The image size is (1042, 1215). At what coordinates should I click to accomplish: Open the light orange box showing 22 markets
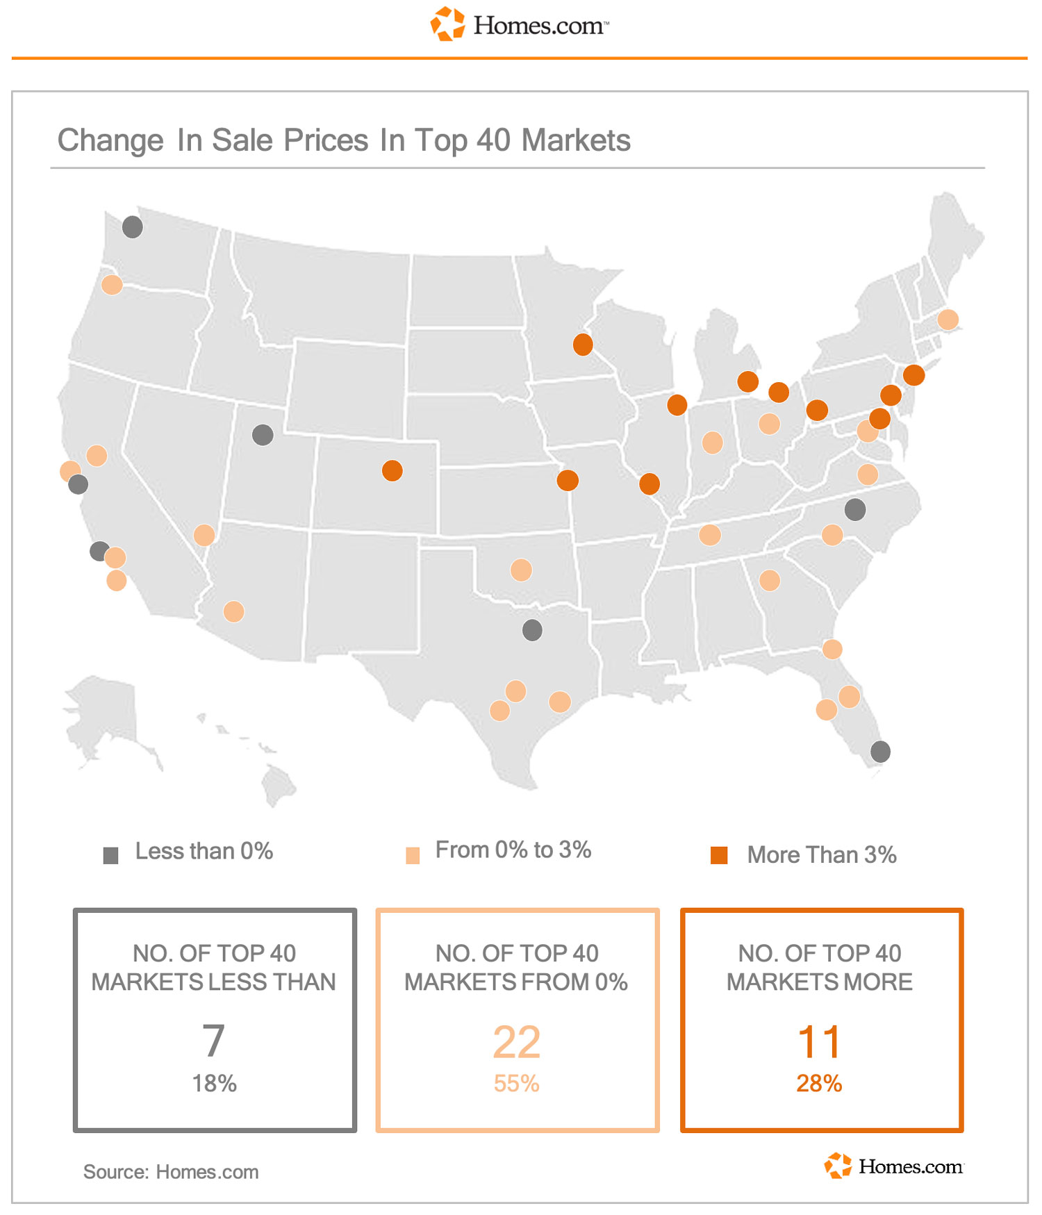pos(518,1020)
